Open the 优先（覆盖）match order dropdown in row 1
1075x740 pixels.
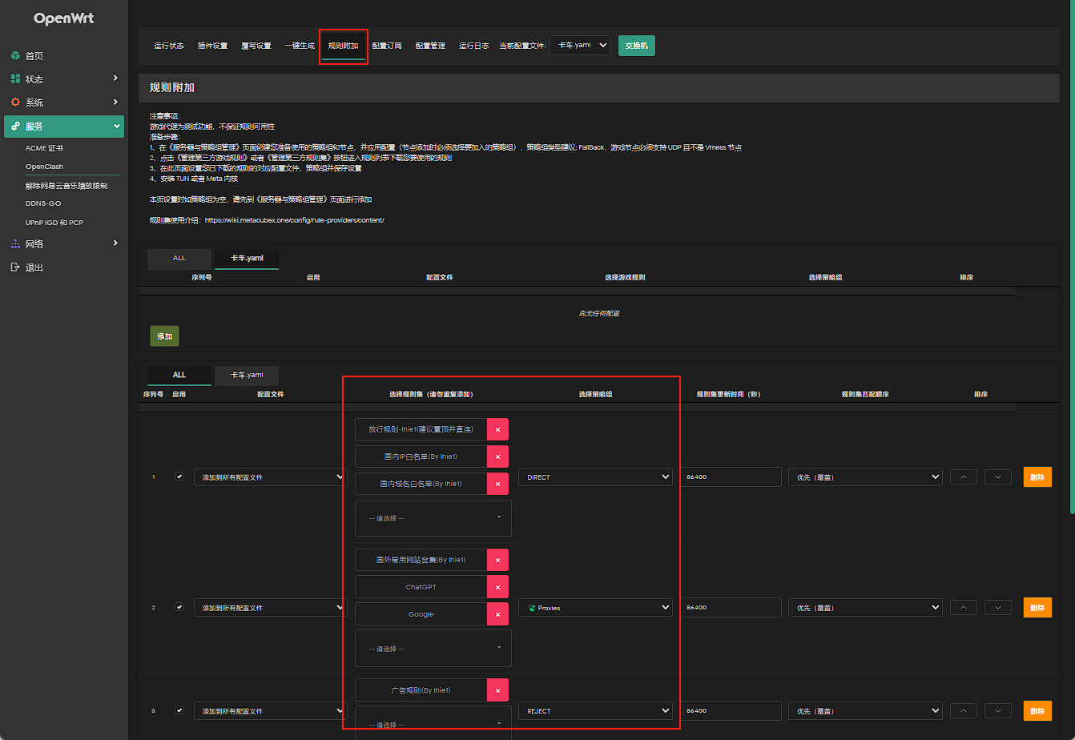point(865,477)
